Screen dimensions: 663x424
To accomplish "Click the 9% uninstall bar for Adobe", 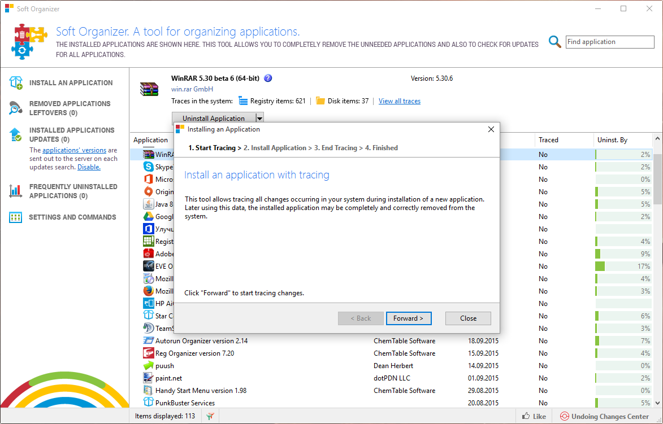I will 623,254.
